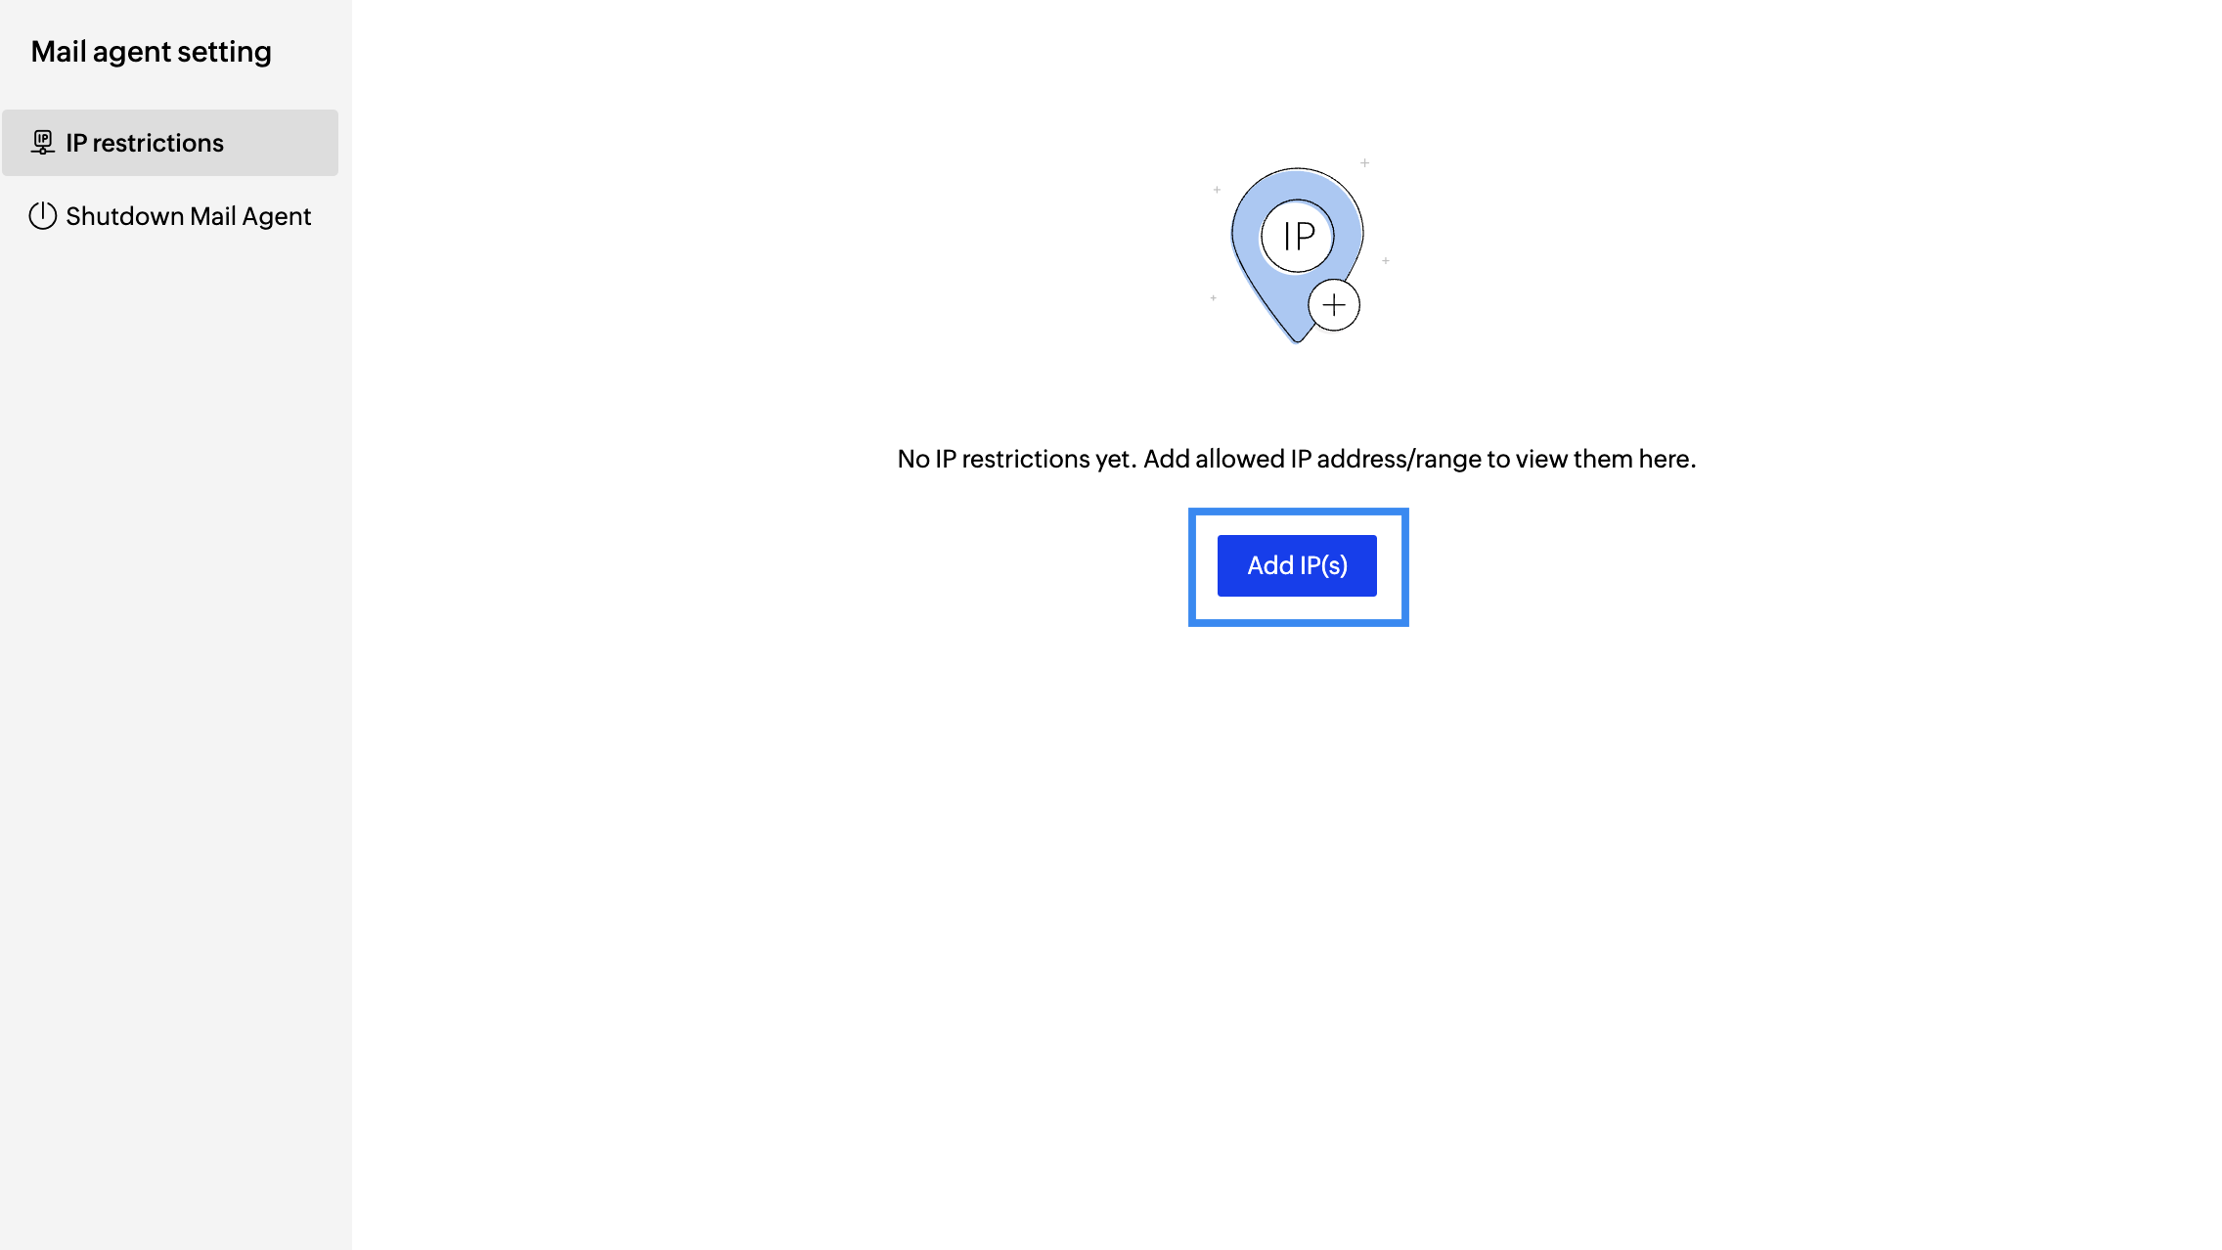2222x1250 pixels.
Task: Click the plus circle on the pin illustration
Action: (x=1334, y=305)
